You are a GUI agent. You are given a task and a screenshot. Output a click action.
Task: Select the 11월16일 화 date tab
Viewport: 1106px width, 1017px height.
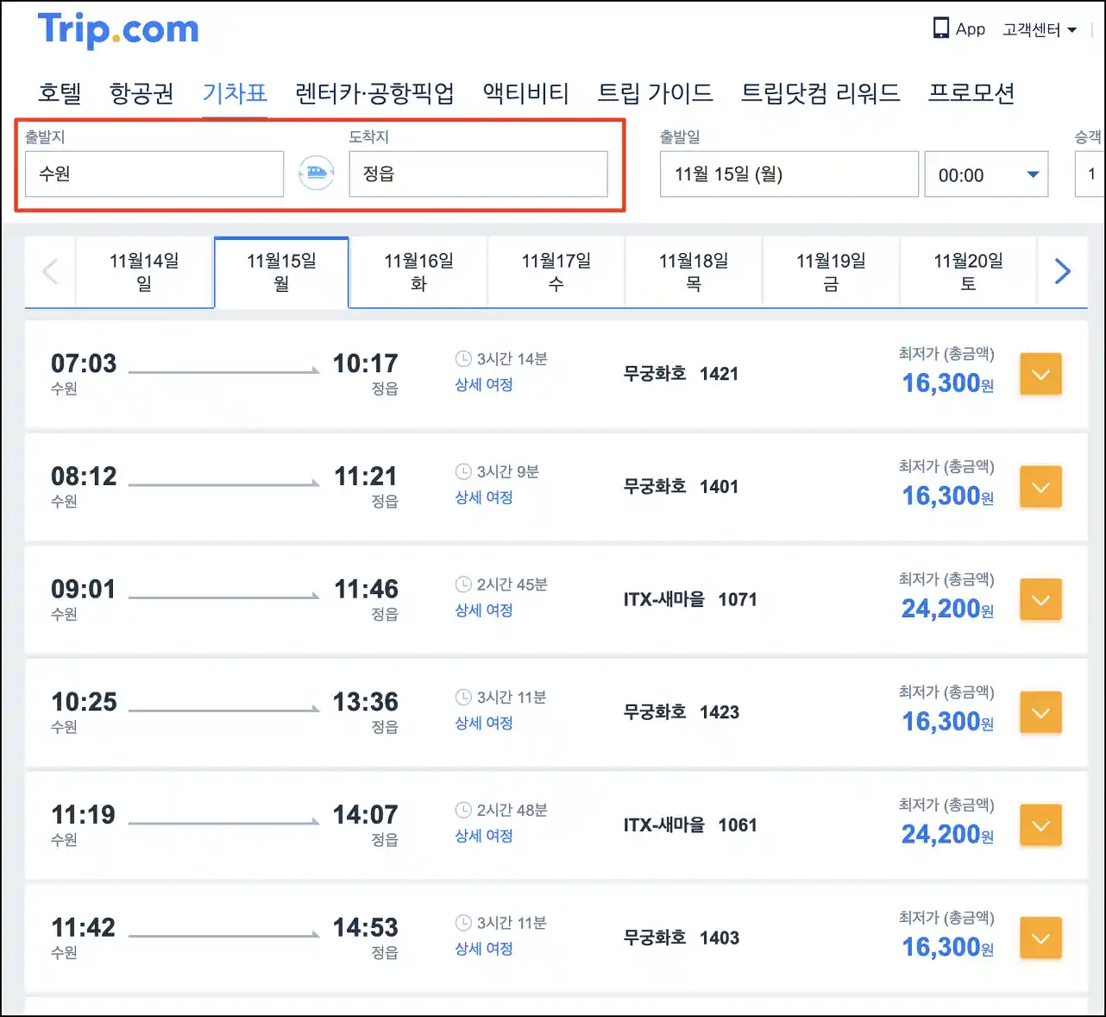coord(418,272)
